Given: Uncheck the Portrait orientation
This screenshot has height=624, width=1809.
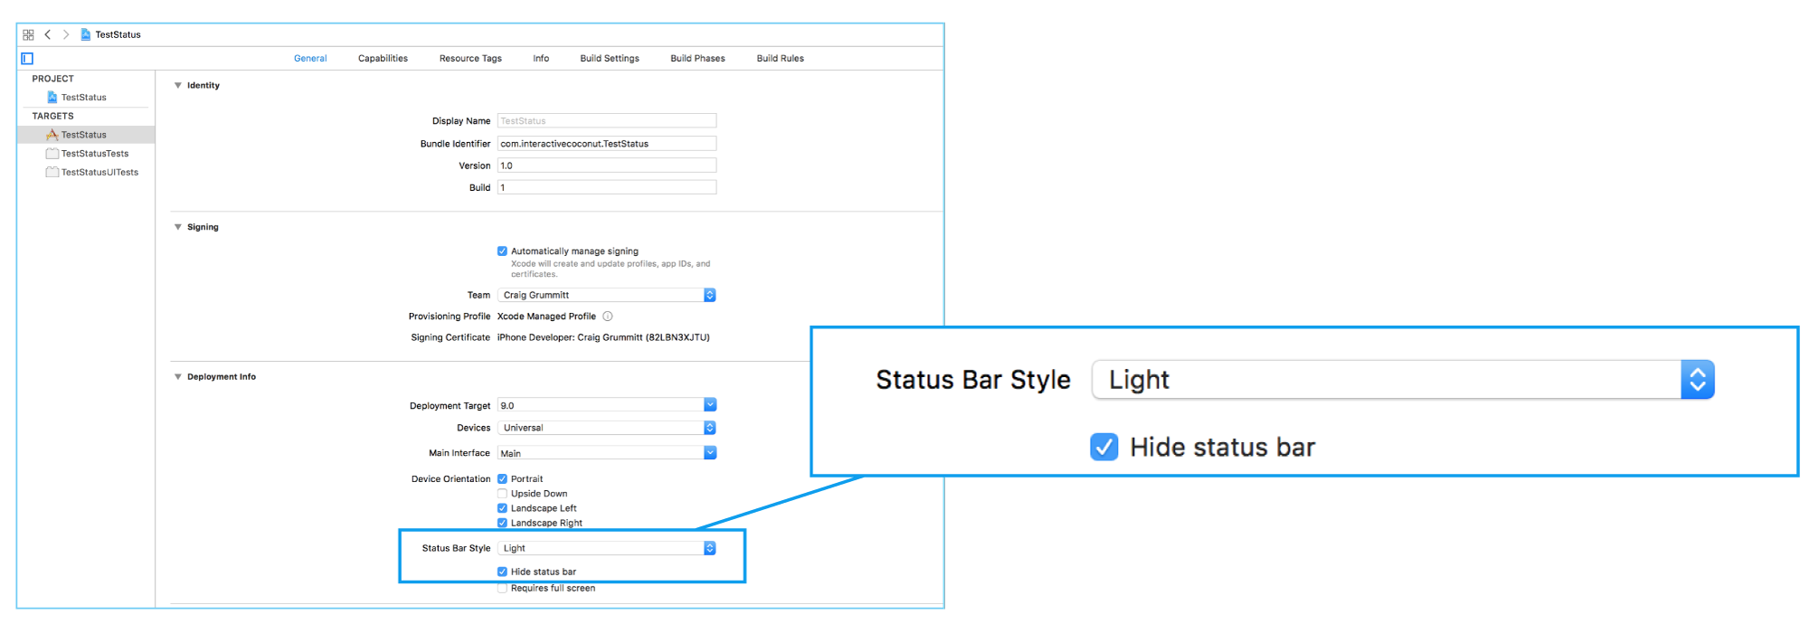Looking at the screenshot, I should tap(502, 479).
